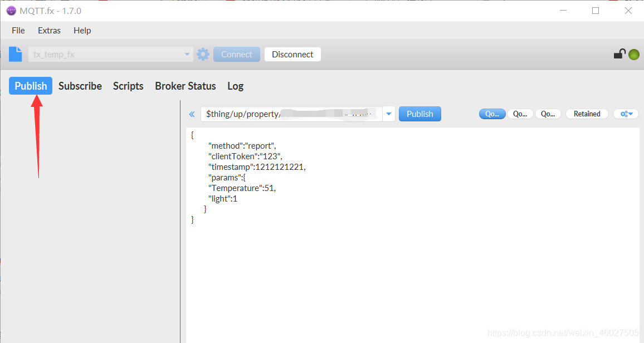
Task: Select the third QoS level toggle
Action: pos(548,114)
